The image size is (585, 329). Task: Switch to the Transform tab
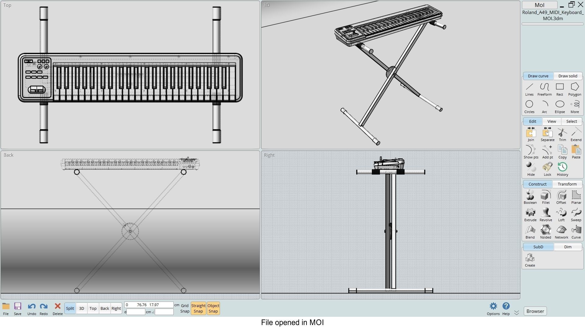click(x=567, y=184)
